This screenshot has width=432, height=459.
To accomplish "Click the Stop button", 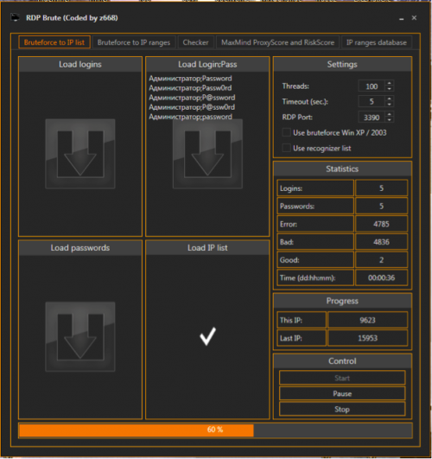I will pos(342,409).
